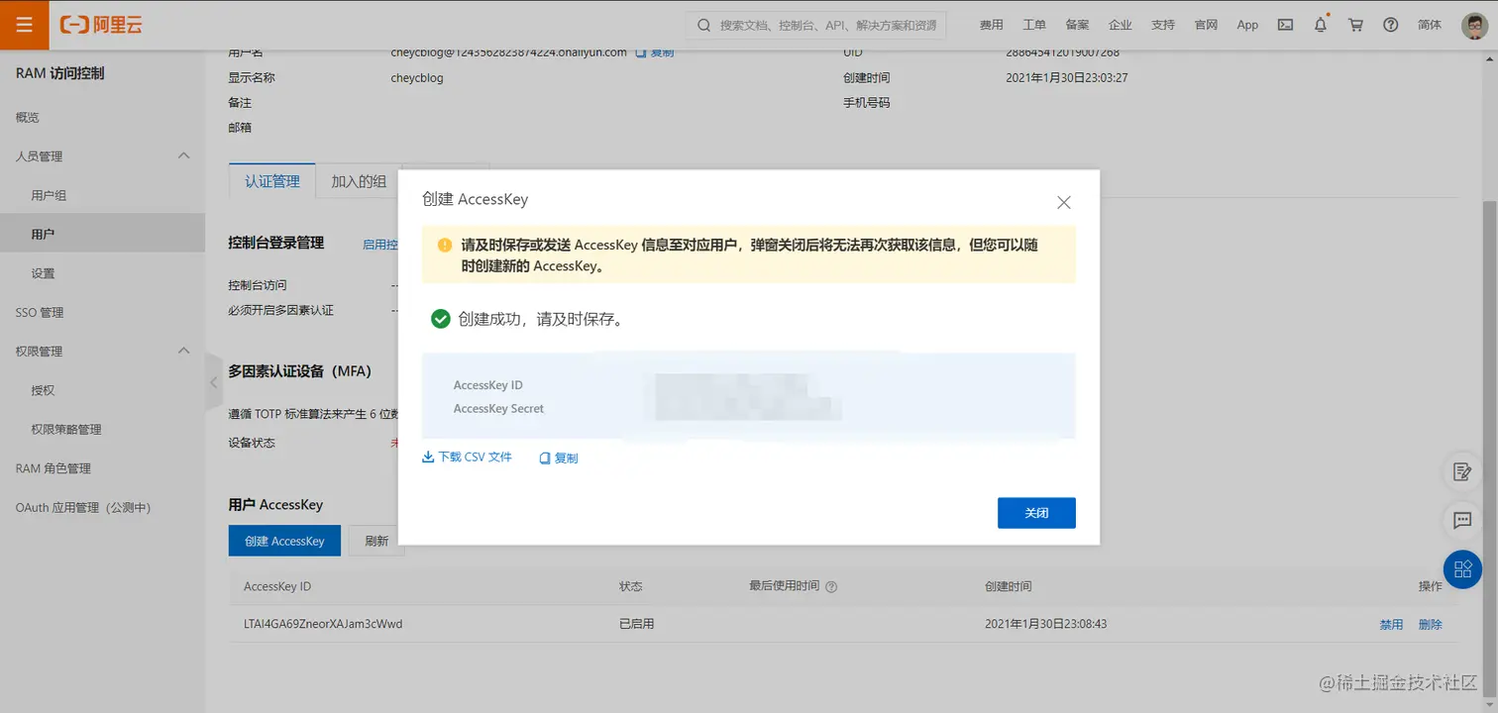Open OAuth 应用管理 in sidebar
This screenshot has height=713, width=1498.
click(83, 508)
